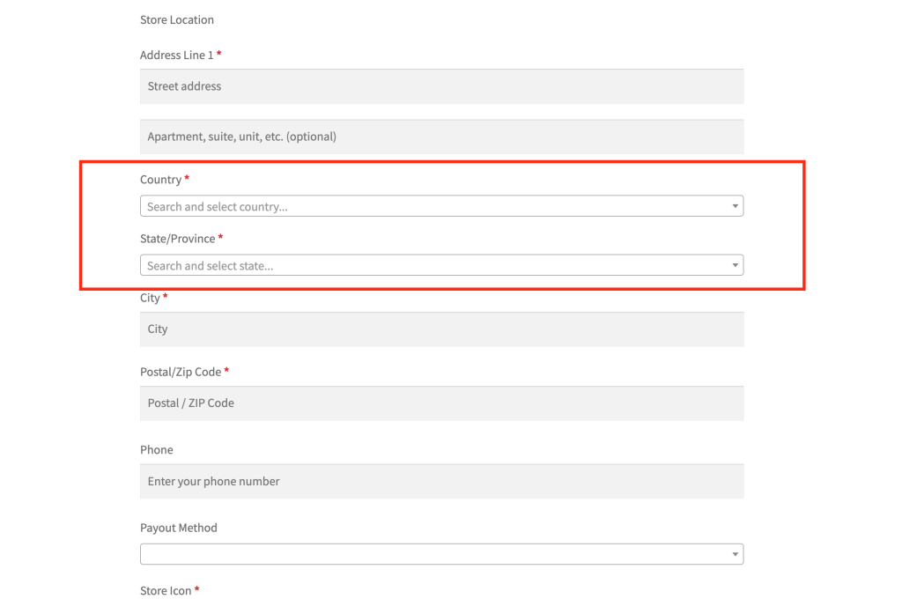This screenshot has width=902, height=599.
Task: Click the Store Location section heading
Action: (176, 19)
